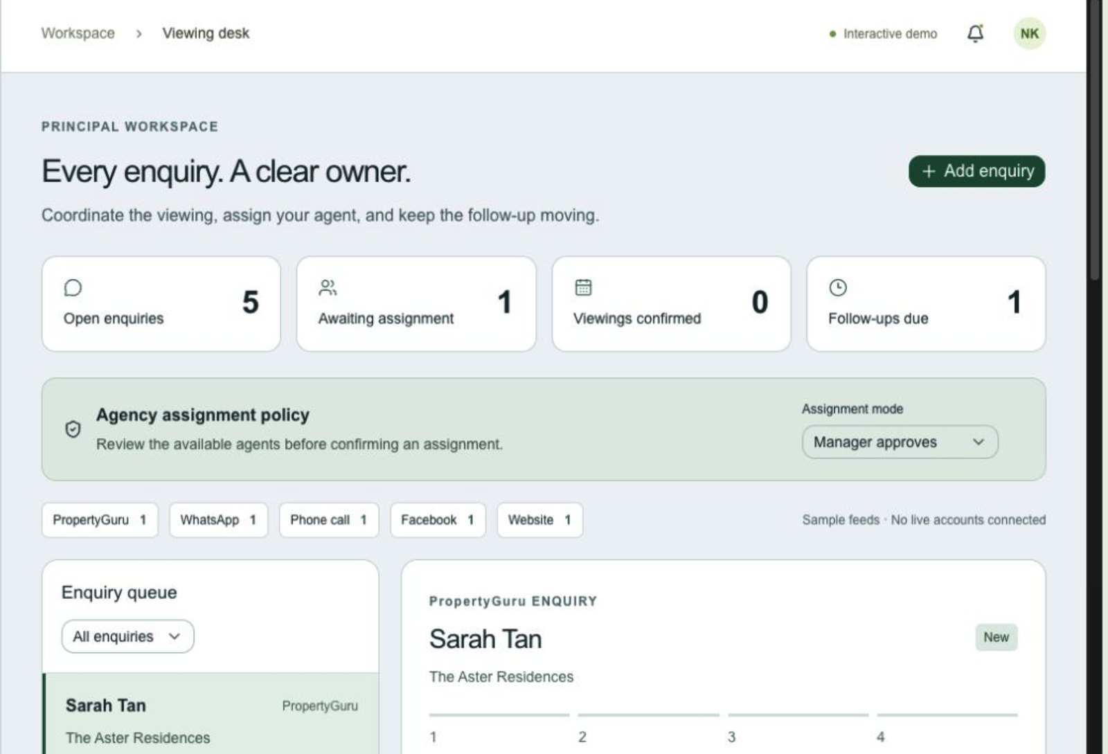Open the Open enquiries card
Viewport: 1108px width, 754px height.
pos(161,304)
